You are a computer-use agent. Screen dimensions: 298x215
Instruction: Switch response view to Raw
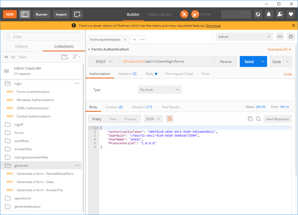tap(113, 119)
